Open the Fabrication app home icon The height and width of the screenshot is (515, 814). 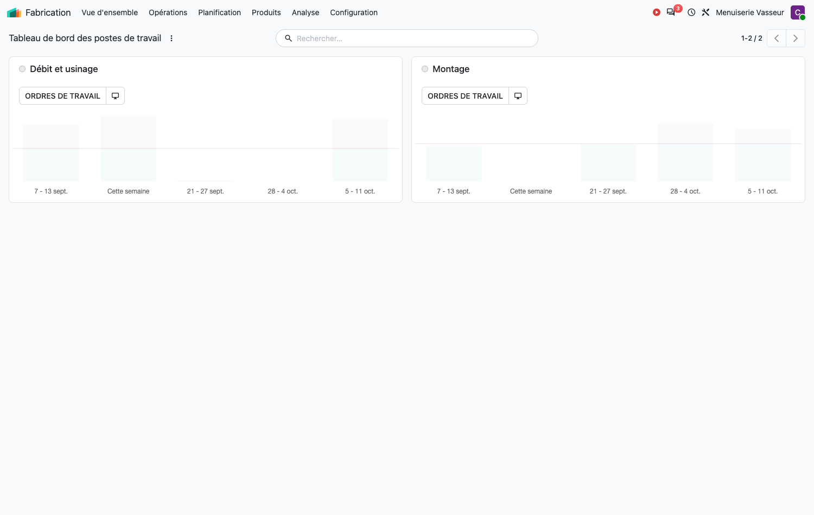[14, 12]
